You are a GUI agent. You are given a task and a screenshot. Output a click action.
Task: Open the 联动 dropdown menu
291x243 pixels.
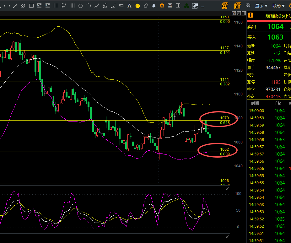[x=278, y=6]
